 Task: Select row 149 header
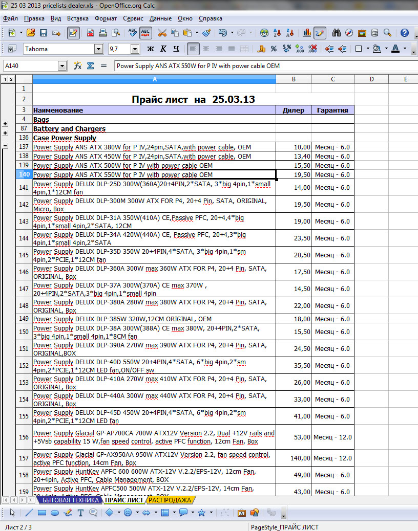click(x=24, y=319)
